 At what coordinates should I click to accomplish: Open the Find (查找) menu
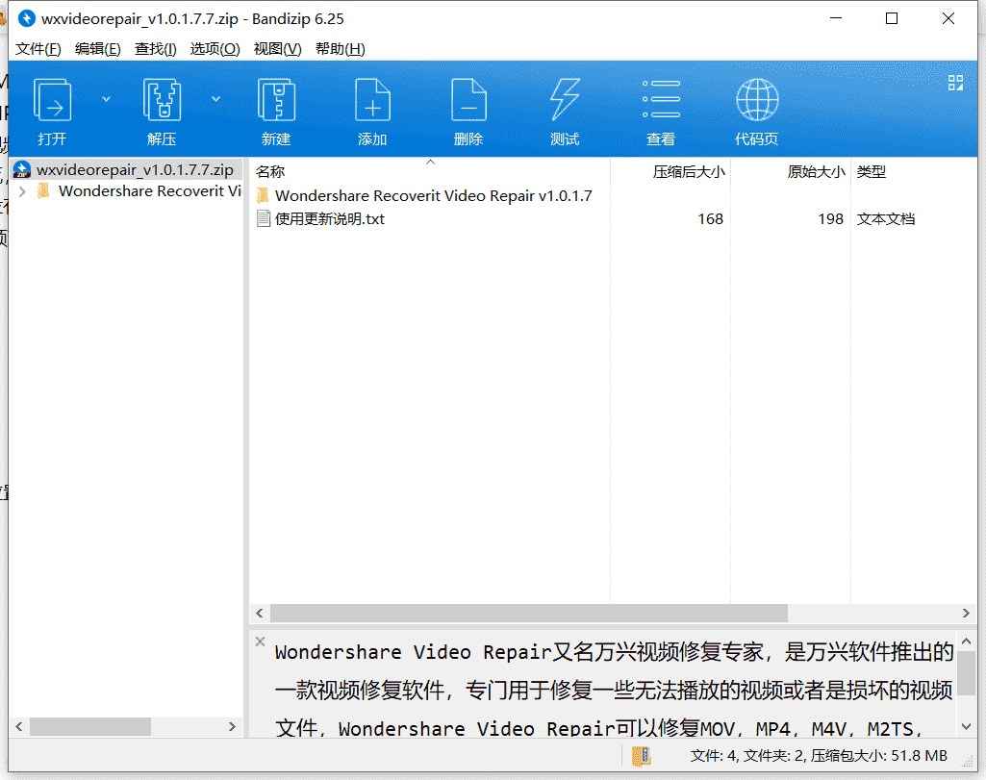point(155,49)
